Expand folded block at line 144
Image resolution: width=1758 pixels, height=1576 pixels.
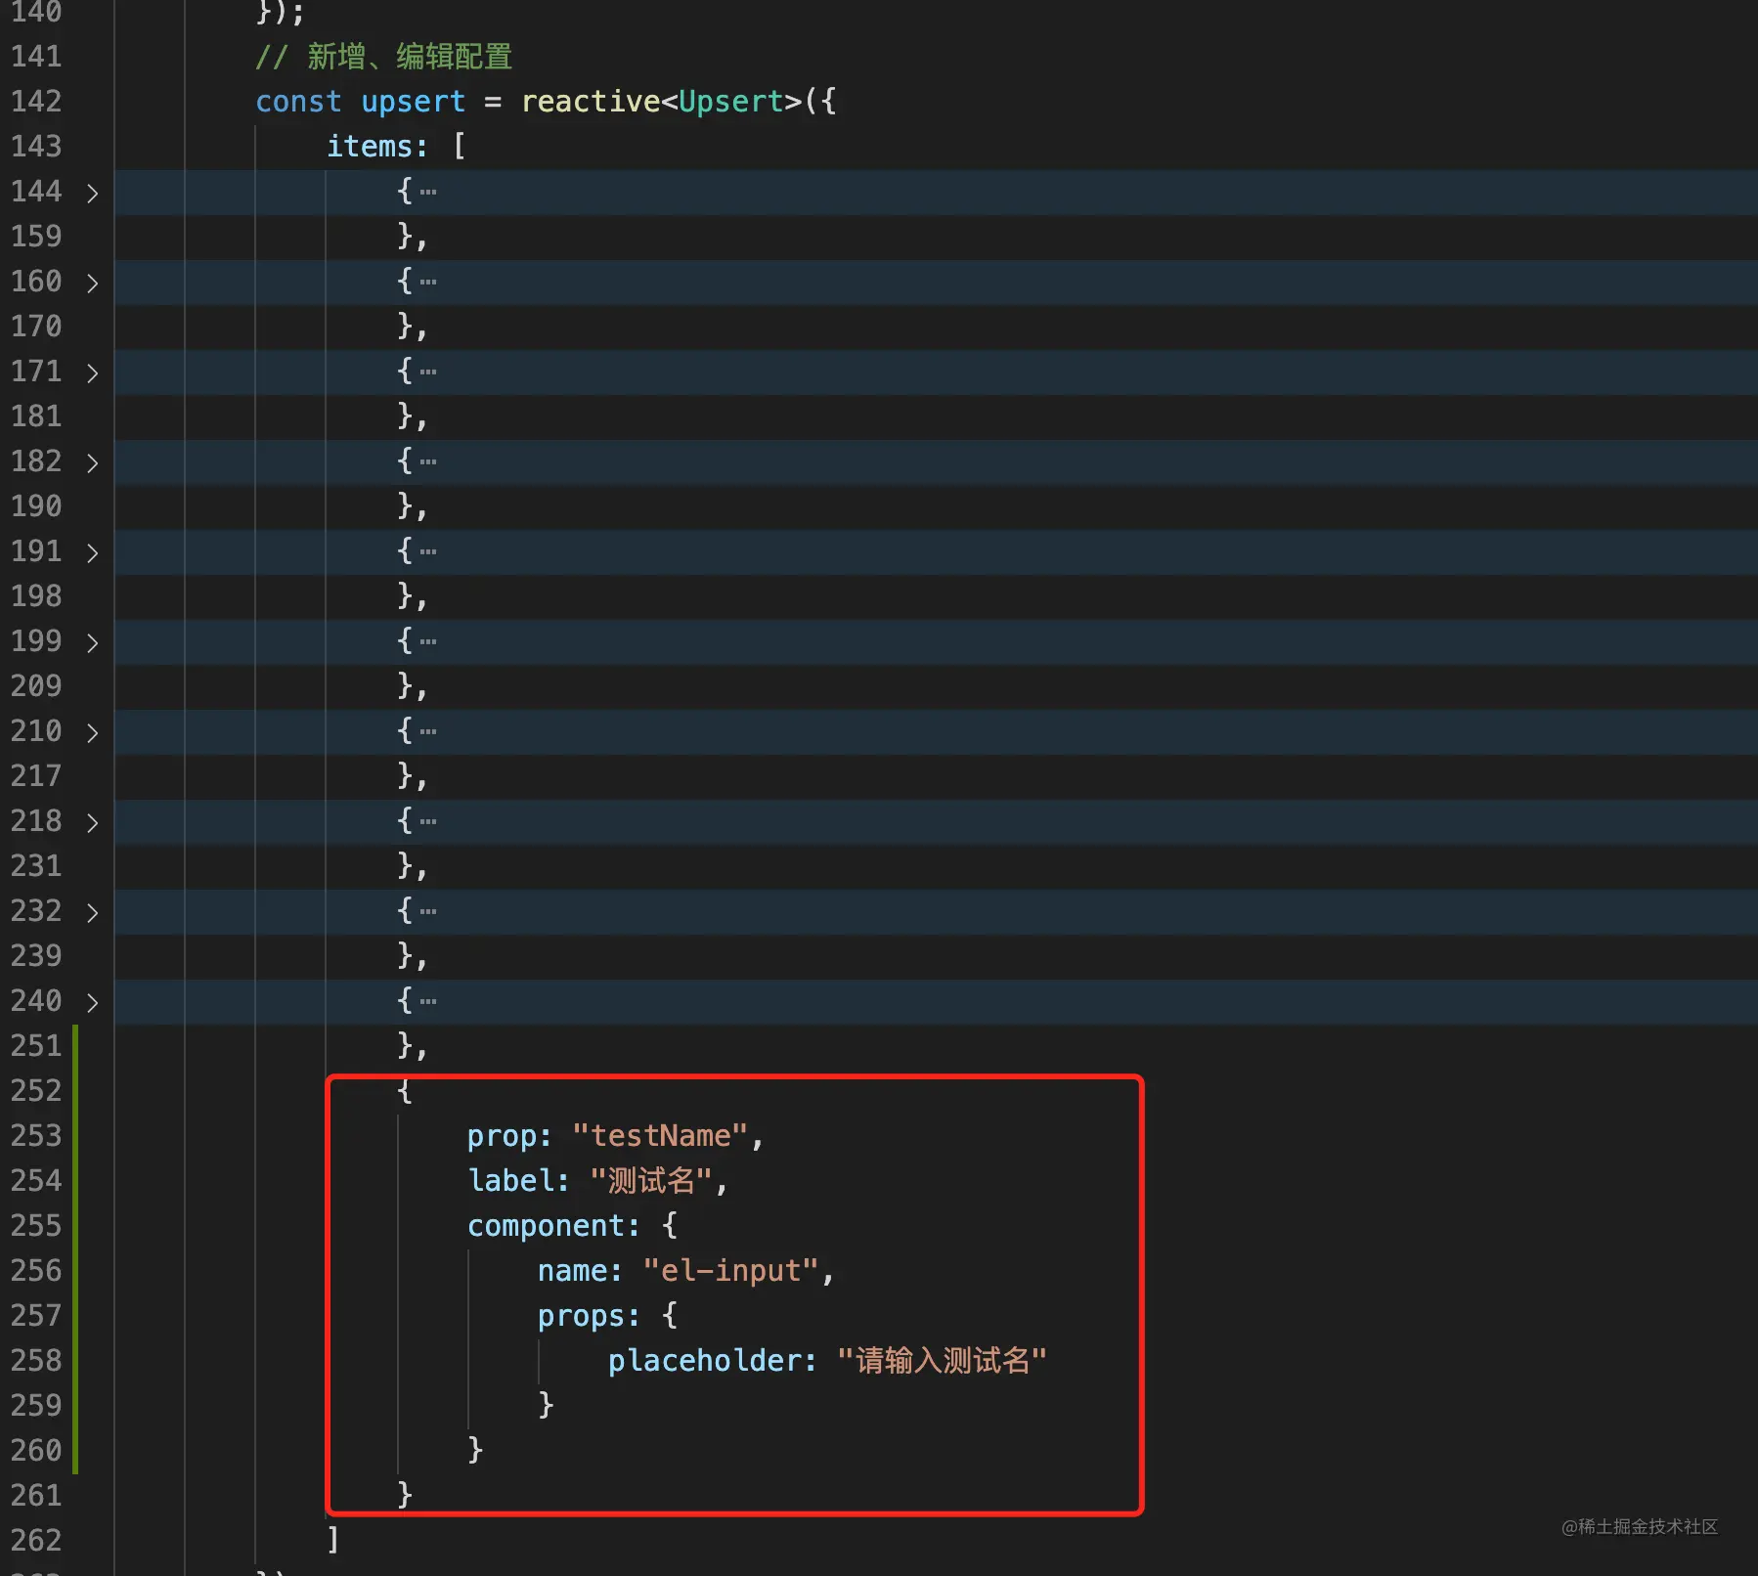(x=92, y=193)
